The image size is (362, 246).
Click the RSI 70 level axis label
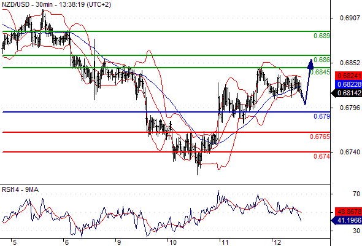click(x=356, y=194)
